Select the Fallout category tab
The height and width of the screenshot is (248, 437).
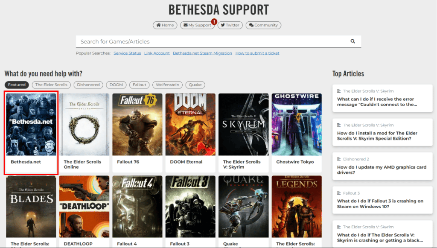(139, 85)
